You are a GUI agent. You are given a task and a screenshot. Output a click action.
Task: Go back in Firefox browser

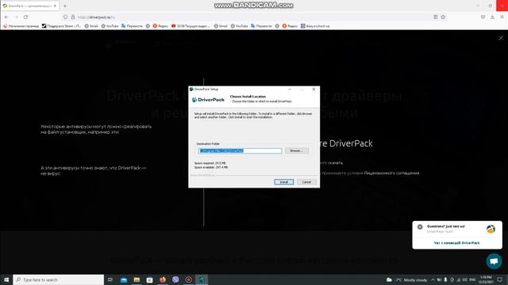click(x=7, y=17)
